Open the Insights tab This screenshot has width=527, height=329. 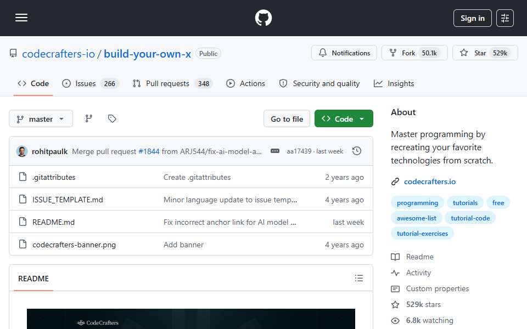(x=394, y=83)
